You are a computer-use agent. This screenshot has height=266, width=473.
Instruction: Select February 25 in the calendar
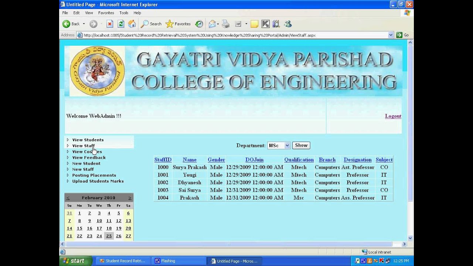pos(109,236)
